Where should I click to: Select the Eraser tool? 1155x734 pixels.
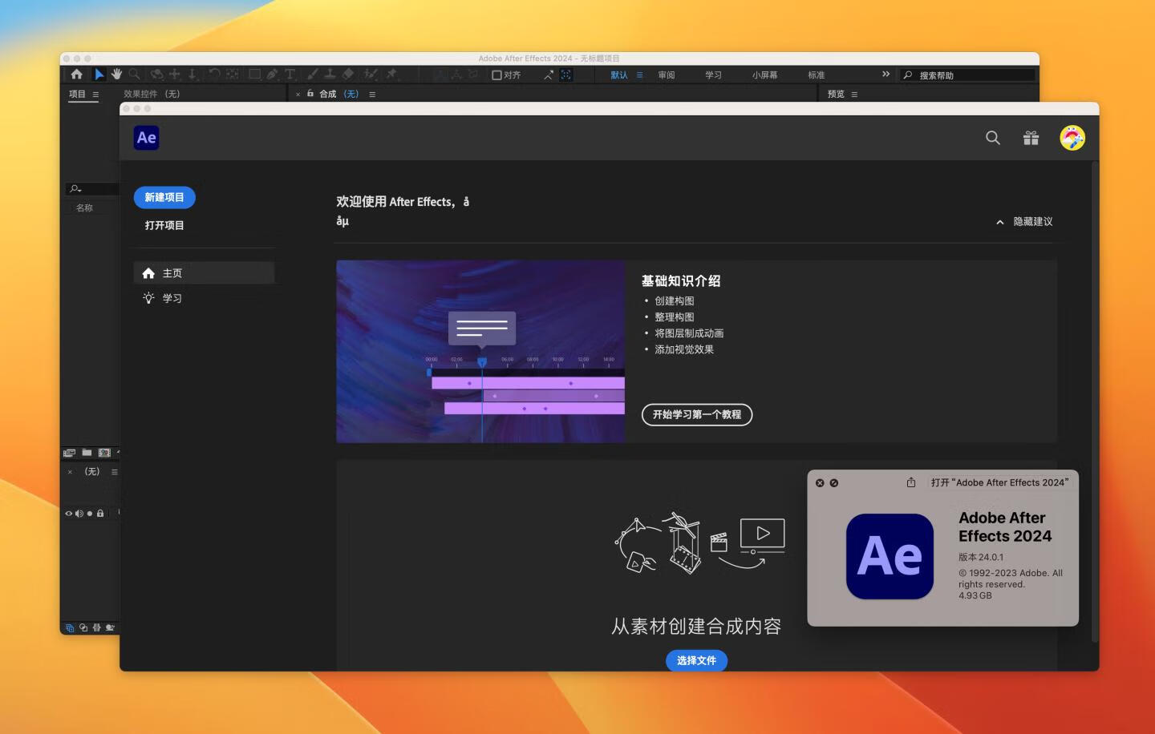tap(348, 75)
